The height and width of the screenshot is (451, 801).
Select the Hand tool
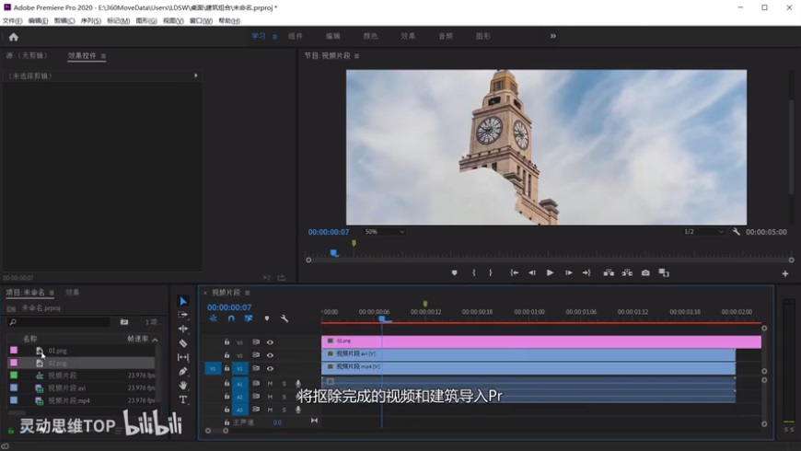point(183,386)
